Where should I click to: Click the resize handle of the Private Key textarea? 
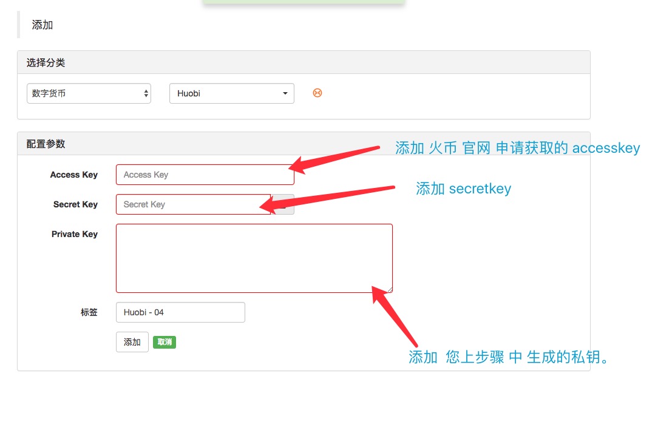point(390,290)
